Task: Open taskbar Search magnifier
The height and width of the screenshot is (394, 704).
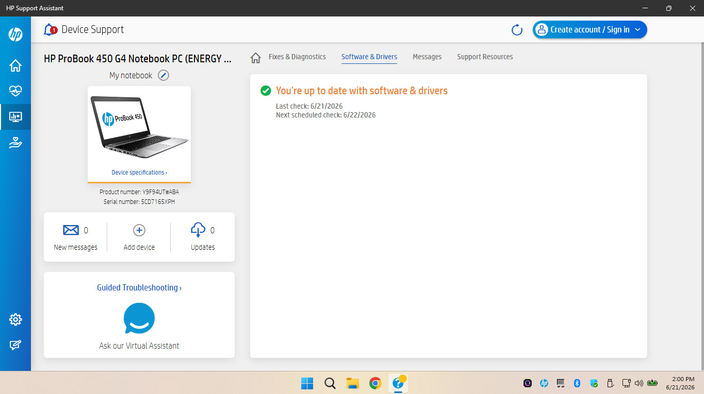Action: tap(330, 383)
